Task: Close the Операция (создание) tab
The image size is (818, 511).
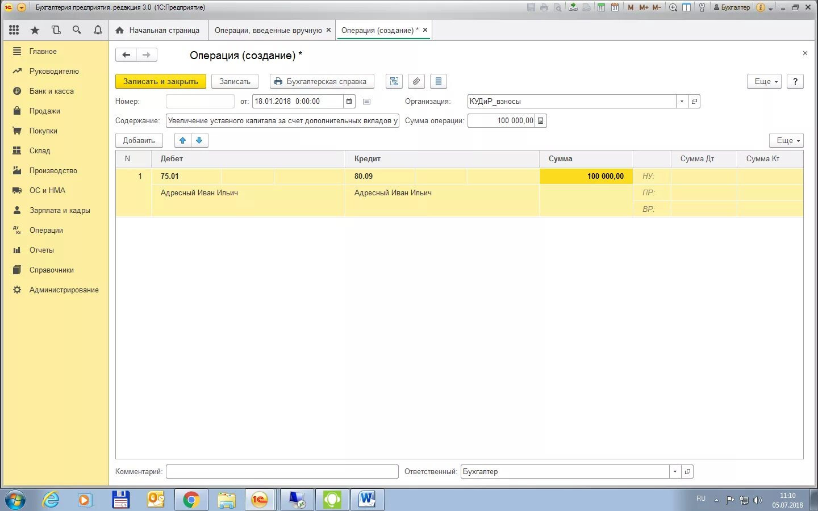Action: click(425, 30)
